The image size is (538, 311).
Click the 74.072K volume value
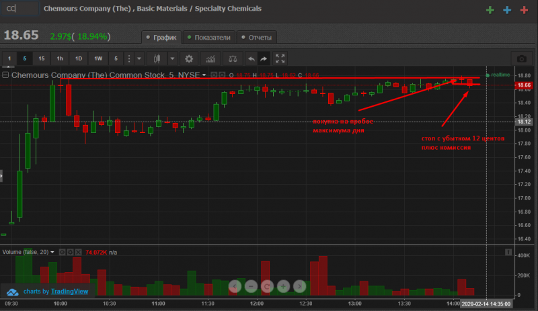pos(96,253)
